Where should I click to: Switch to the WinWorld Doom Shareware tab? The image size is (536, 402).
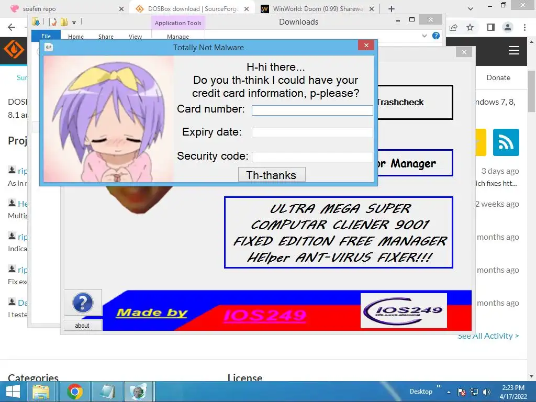pyautogui.click(x=318, y=9)
